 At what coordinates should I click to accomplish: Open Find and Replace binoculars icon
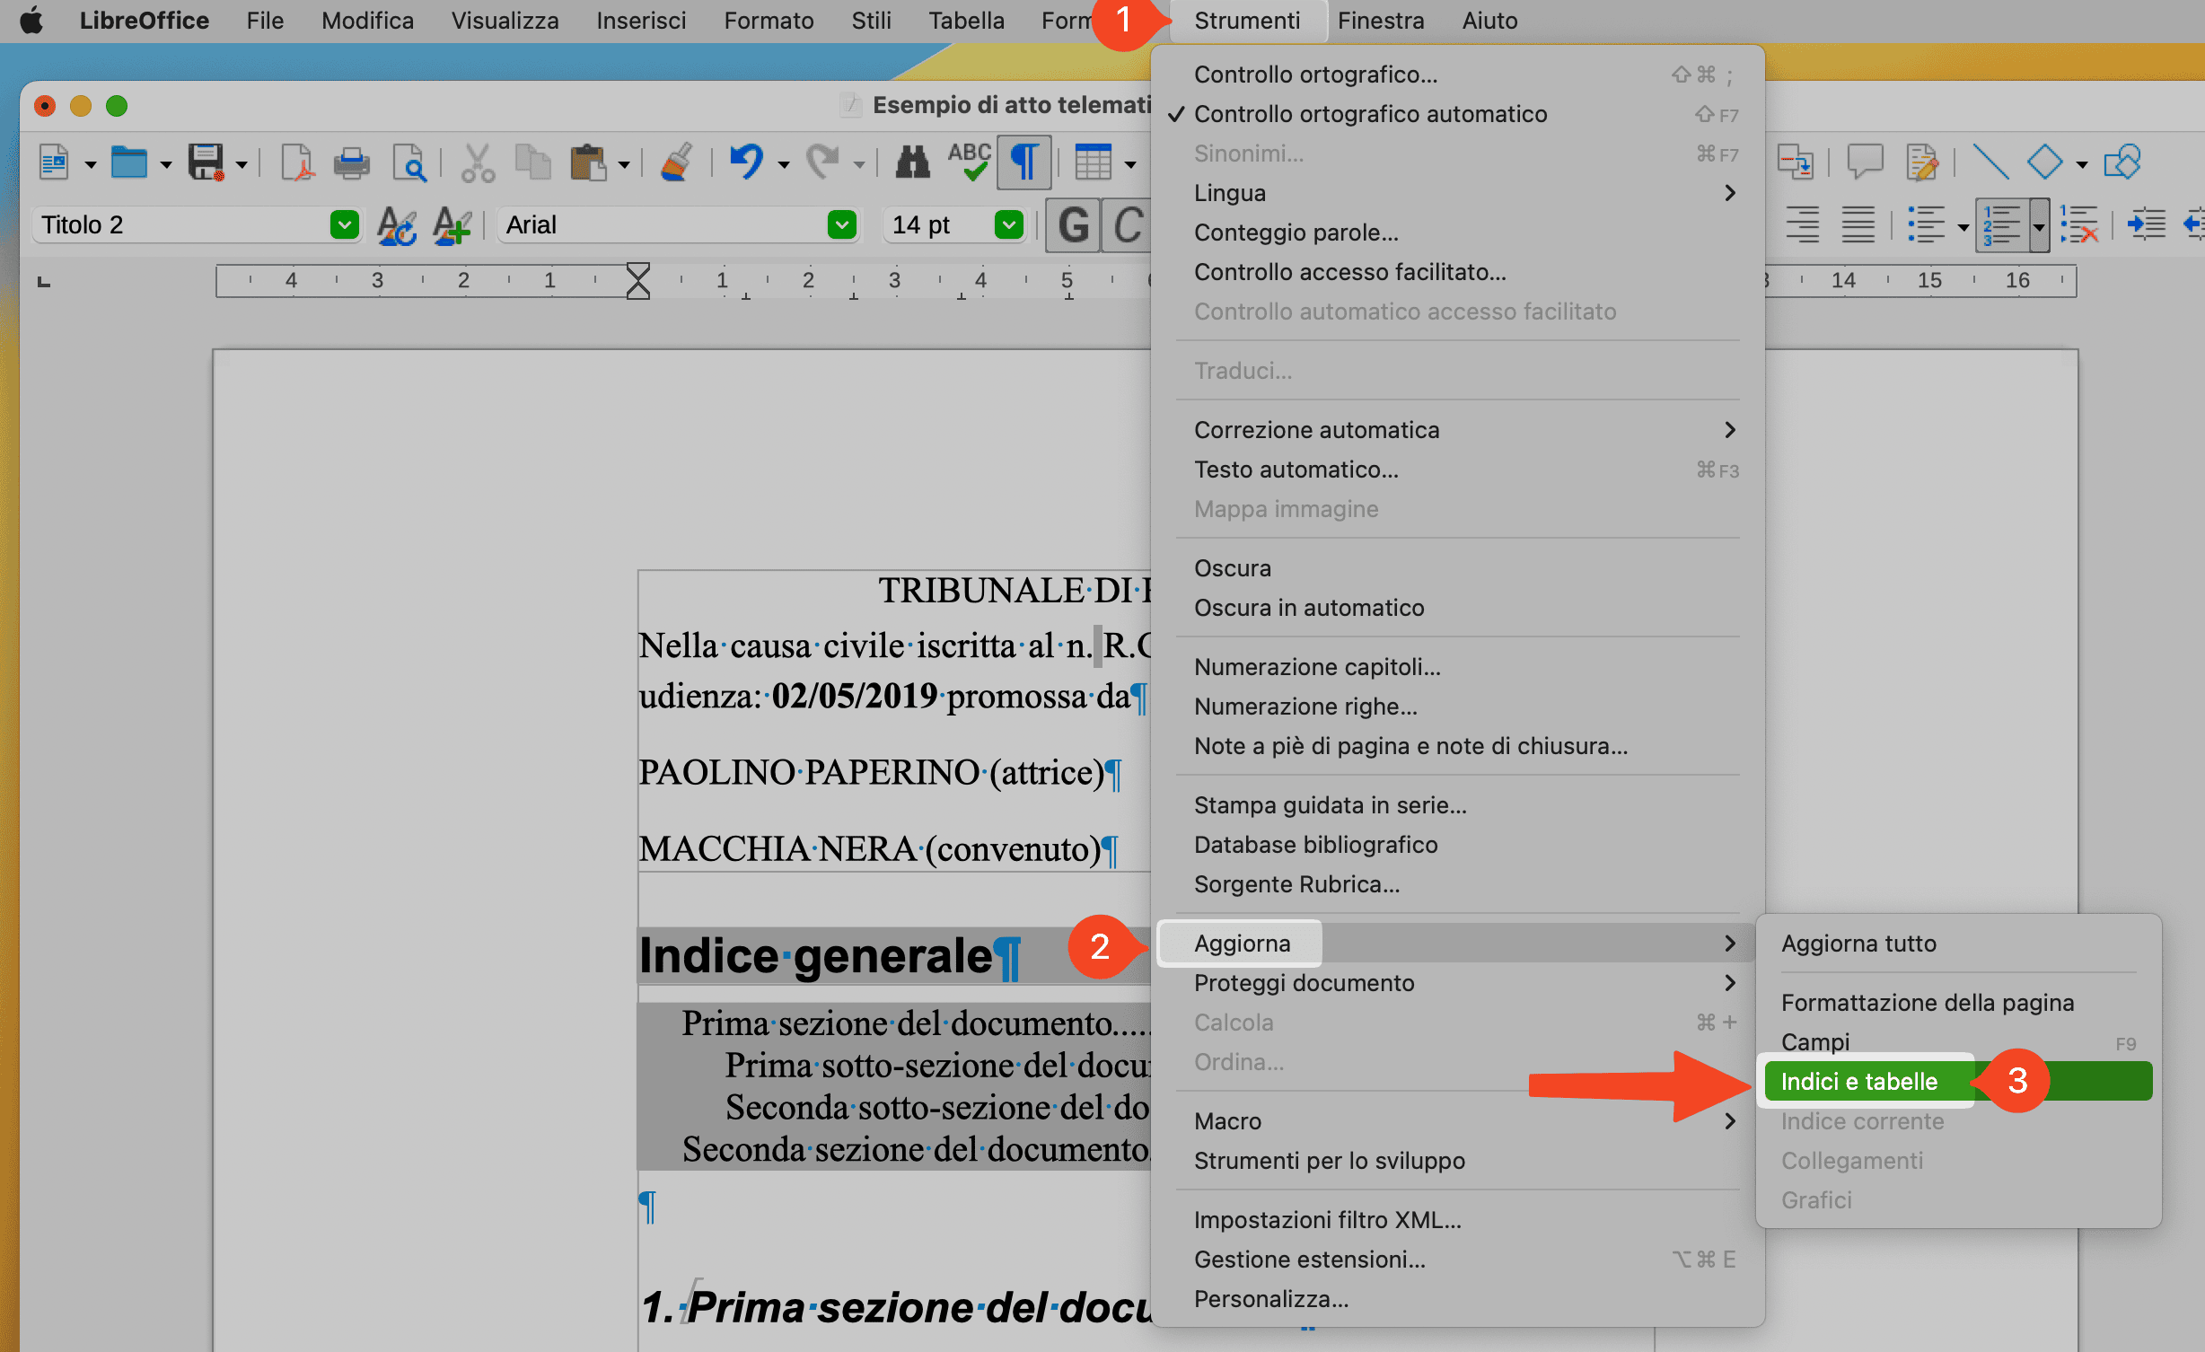click(913, 163)
